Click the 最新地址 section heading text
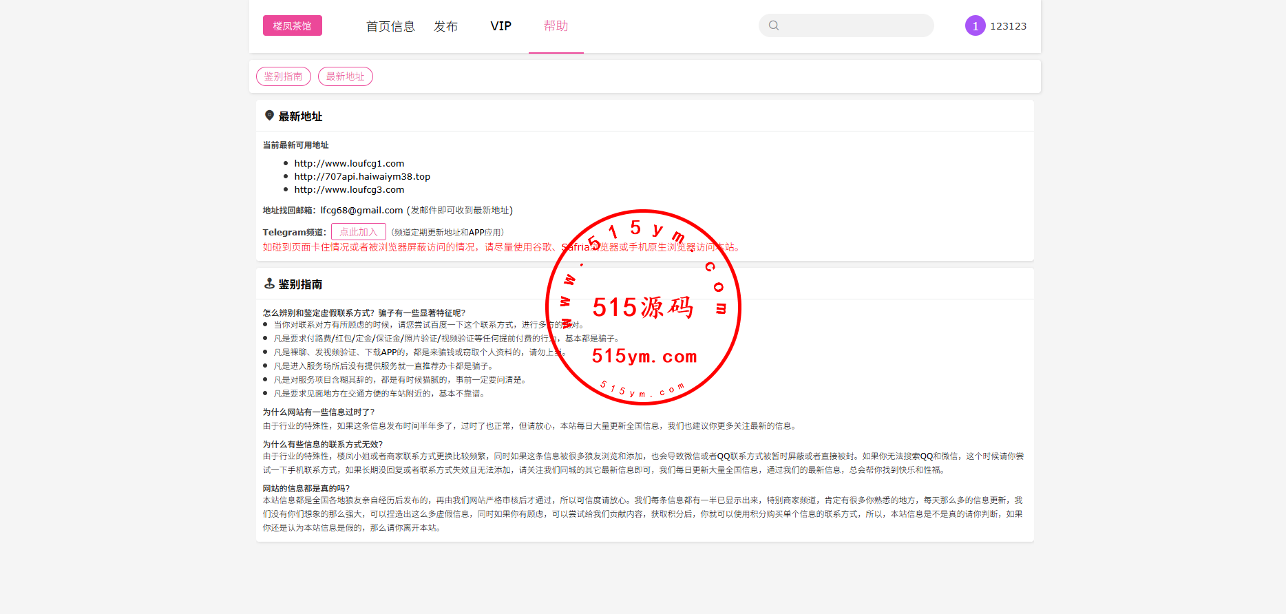Image resolution: width=1286 pixels, height=614 pixels. tap(300, 116)
